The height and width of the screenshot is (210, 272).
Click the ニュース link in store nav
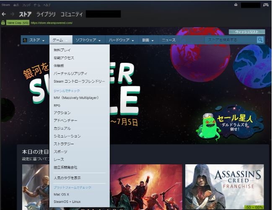(168, 40)
